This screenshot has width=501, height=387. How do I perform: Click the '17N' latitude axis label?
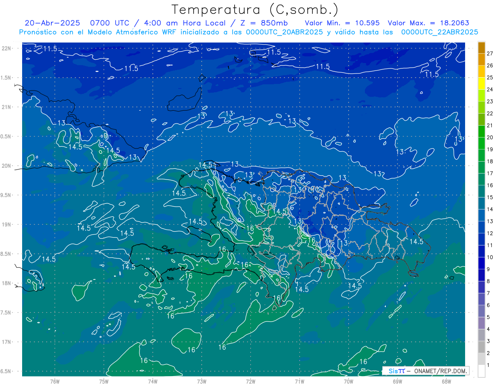click(x=7, y=342)
